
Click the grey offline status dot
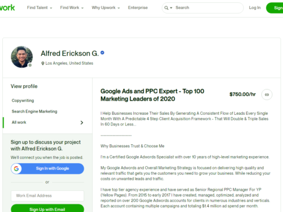30,65
